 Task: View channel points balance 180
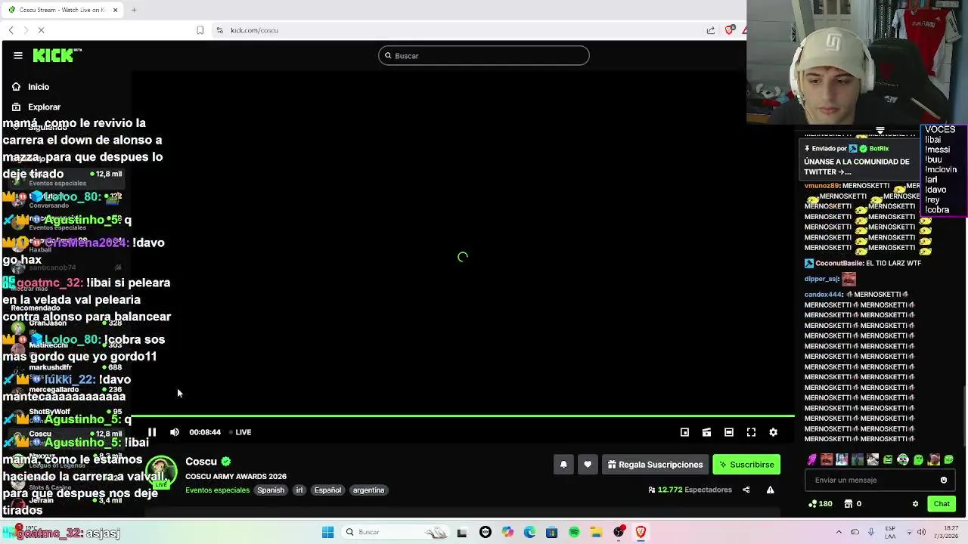[821, 504]
